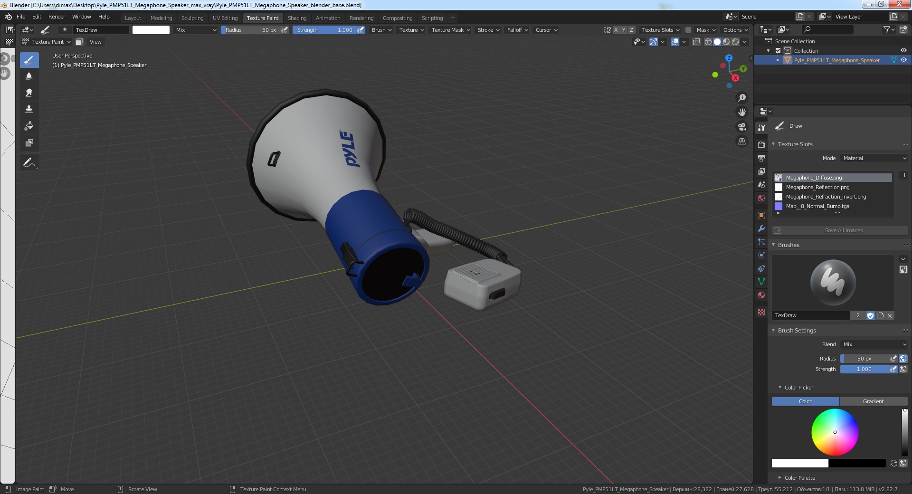Switch to material preview shading

pyautogui.click(x=726, y=42)
